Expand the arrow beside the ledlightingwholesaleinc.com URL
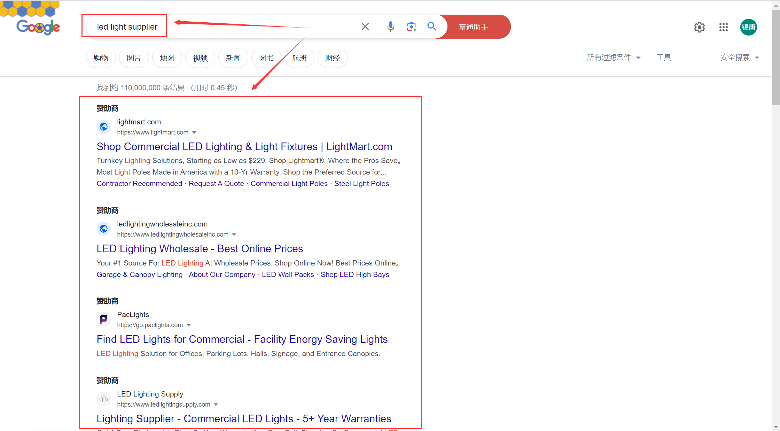The width and height of the screenshot is (780, 431). (x=234, y=235)
